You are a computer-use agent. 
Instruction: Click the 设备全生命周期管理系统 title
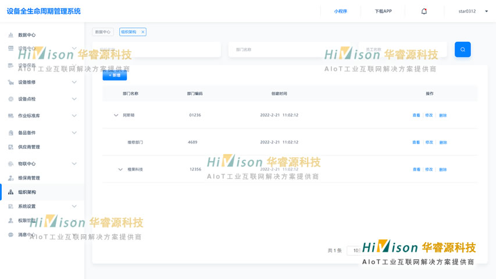point(44,11)
